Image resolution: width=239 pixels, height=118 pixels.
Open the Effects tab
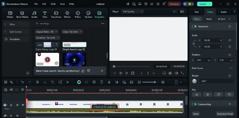click(67, 15)
